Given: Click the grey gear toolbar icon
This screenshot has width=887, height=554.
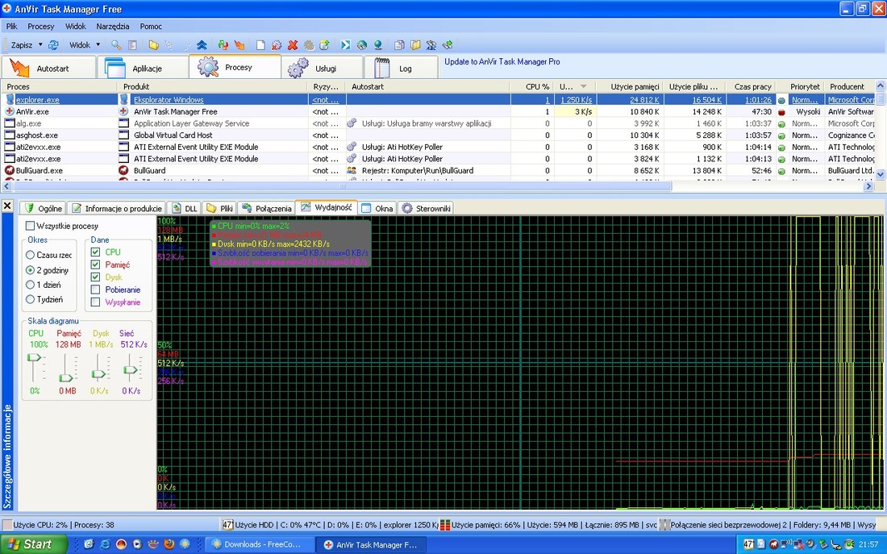Looking at the screenshot, I should (309, 44).
